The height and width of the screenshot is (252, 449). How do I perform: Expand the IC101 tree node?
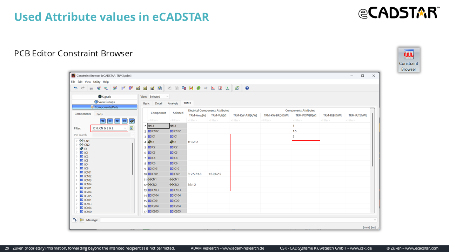pos(76,172)
